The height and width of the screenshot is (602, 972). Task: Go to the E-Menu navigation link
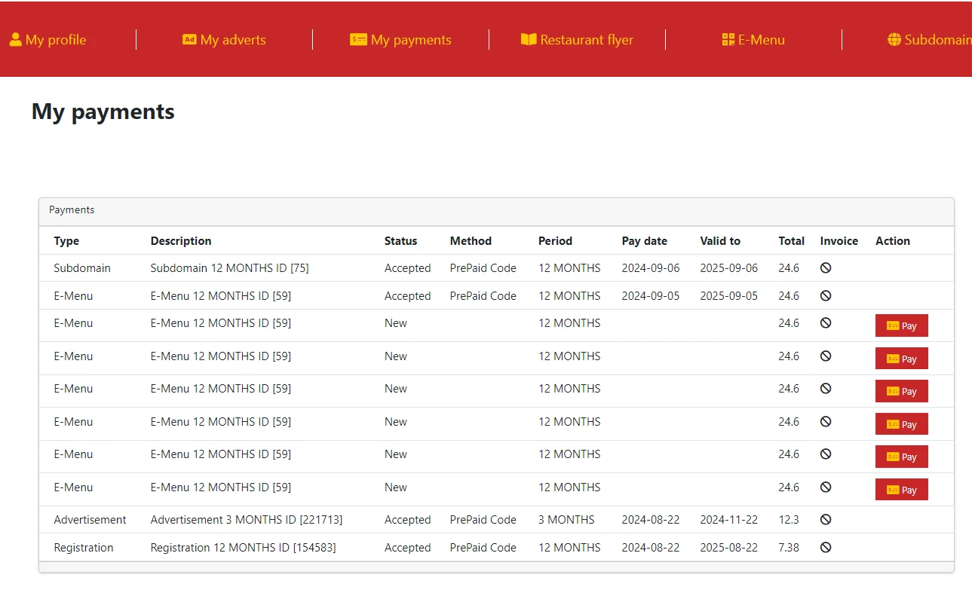[761, 40]
